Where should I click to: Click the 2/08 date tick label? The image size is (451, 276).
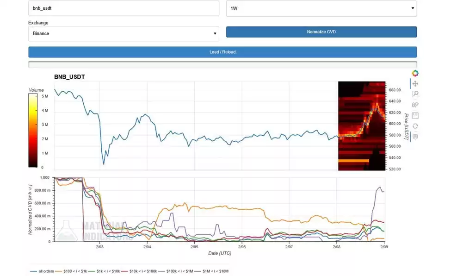coord(337,247)
